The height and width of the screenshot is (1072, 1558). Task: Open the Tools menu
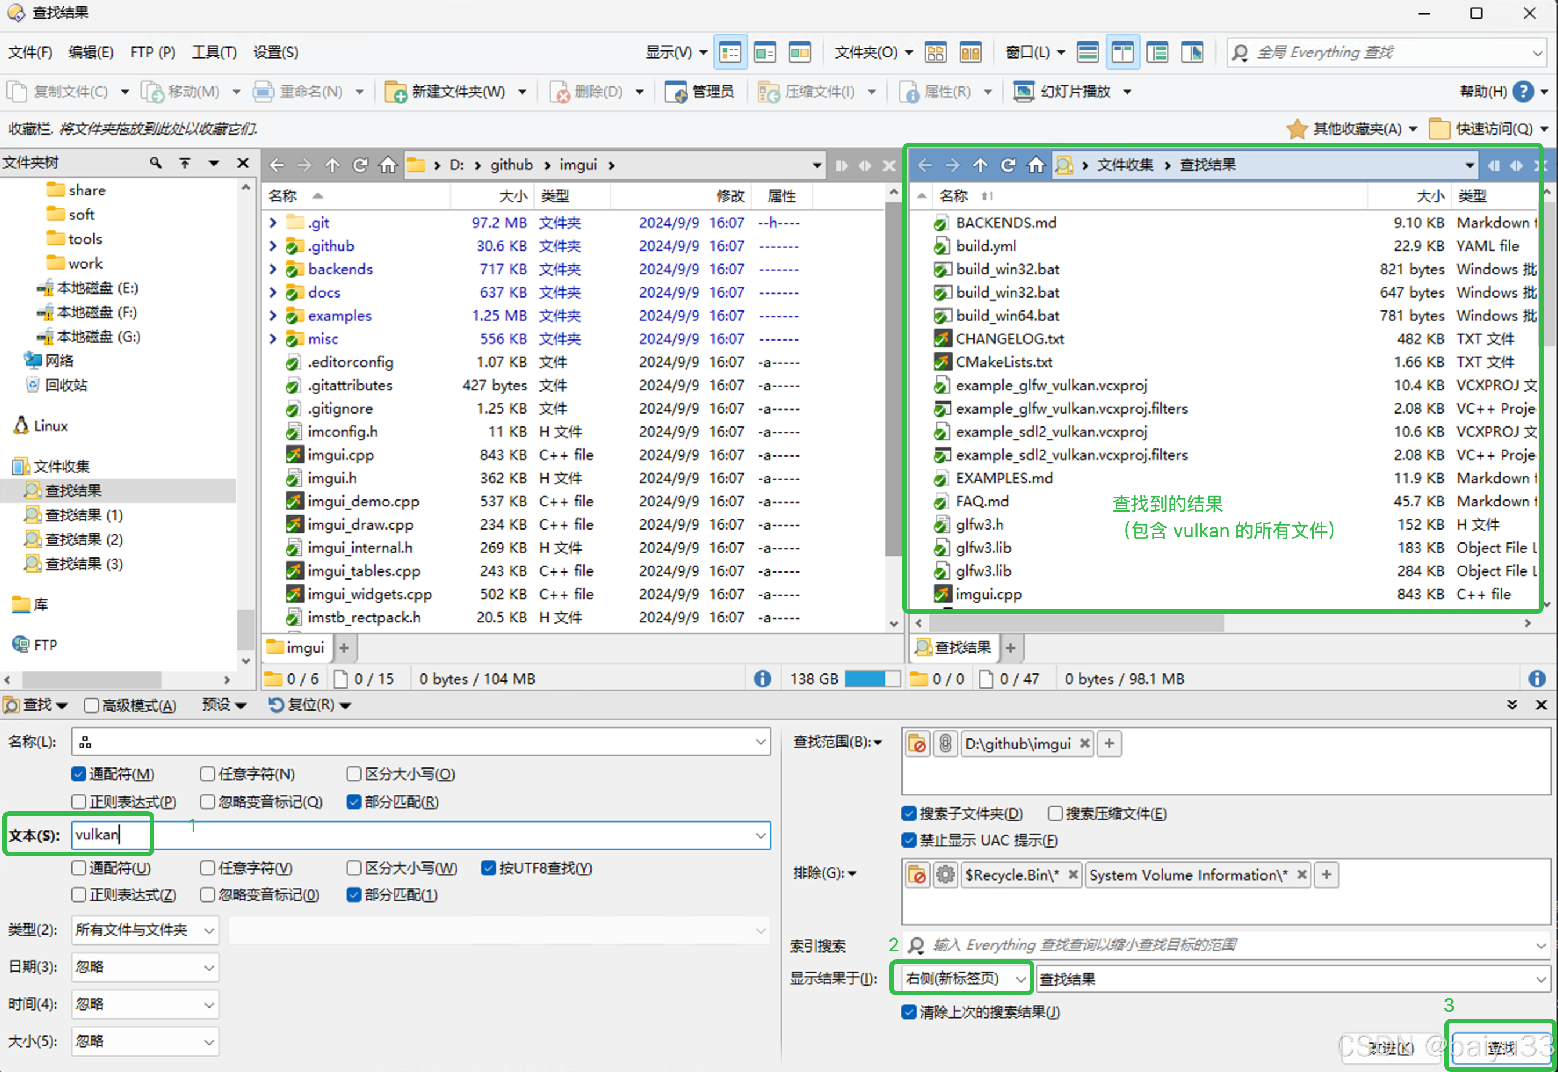point(214,52)
